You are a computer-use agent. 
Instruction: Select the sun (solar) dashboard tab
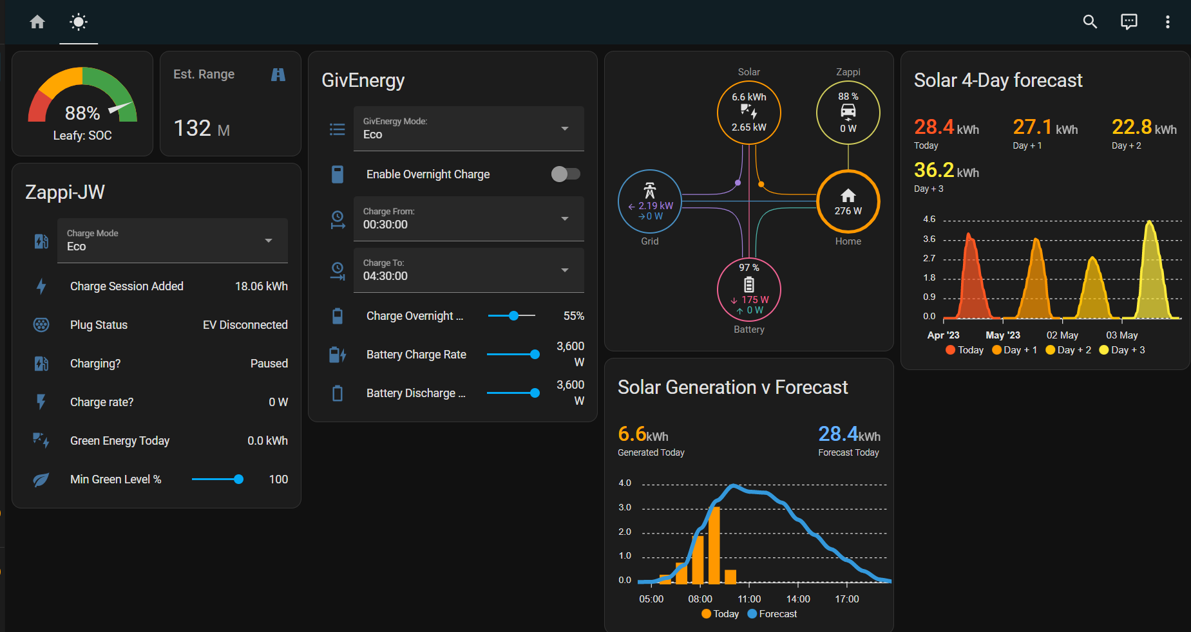coord(79,22)
